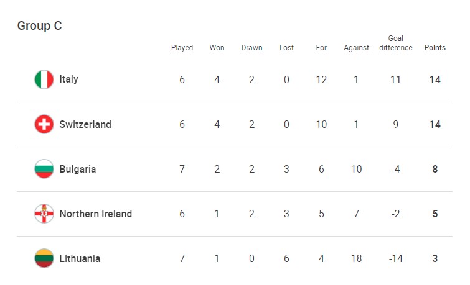Click the Goal difference column header
Image resolution: width=470 pixels, height=285 pixels.
pos(396,43)
